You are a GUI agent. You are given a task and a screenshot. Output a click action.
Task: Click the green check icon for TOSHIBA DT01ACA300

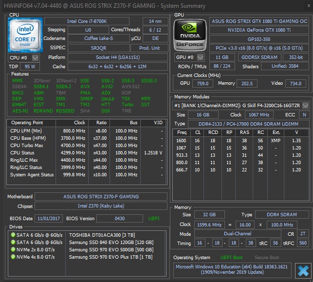pos(13,235)
